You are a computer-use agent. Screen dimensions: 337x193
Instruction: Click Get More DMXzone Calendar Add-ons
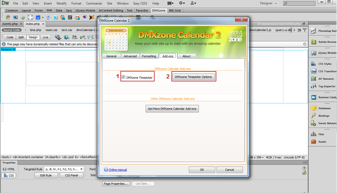[x=172, y=109]
